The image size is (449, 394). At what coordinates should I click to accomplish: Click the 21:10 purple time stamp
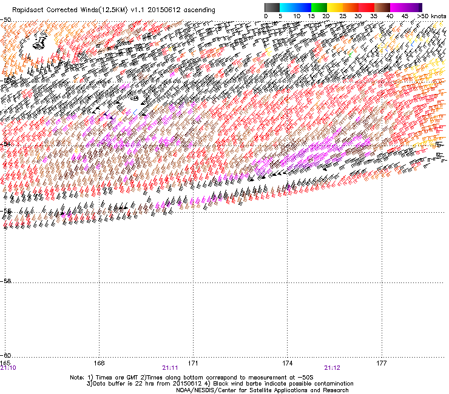pos(8,368)
